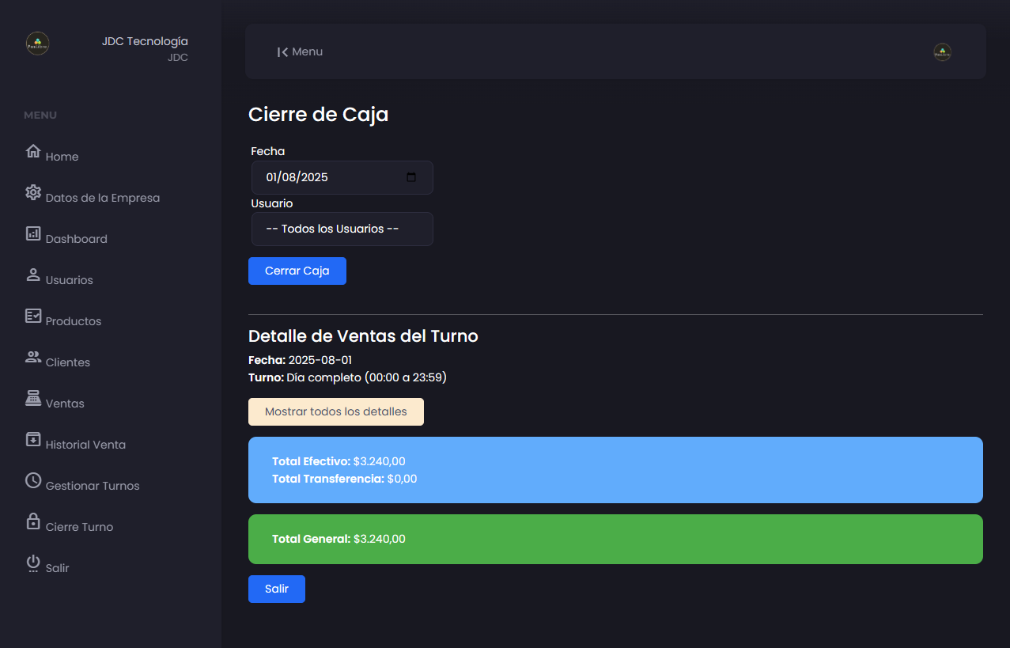Click the Home house icon
The image size is (1010, 648).
point(33,151)
